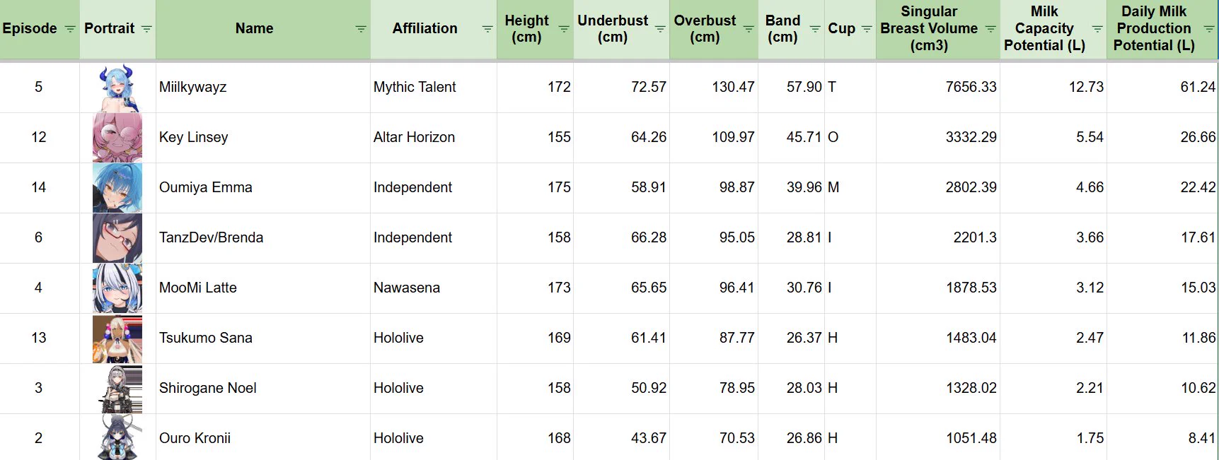Select the Oumiya Emma name cell

tap(262, 188)
